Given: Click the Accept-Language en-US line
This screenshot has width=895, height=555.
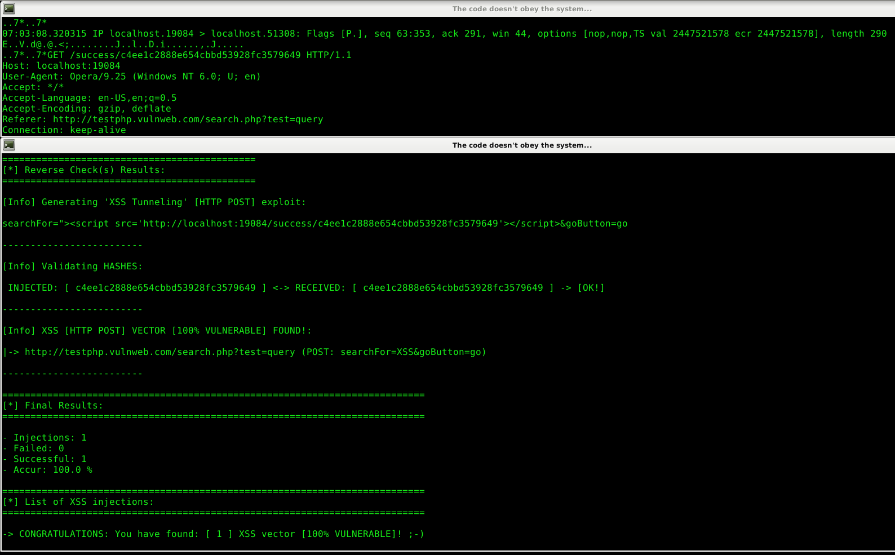Looking at the screenshot, I should pyautogui.click(x=90, y=98).
